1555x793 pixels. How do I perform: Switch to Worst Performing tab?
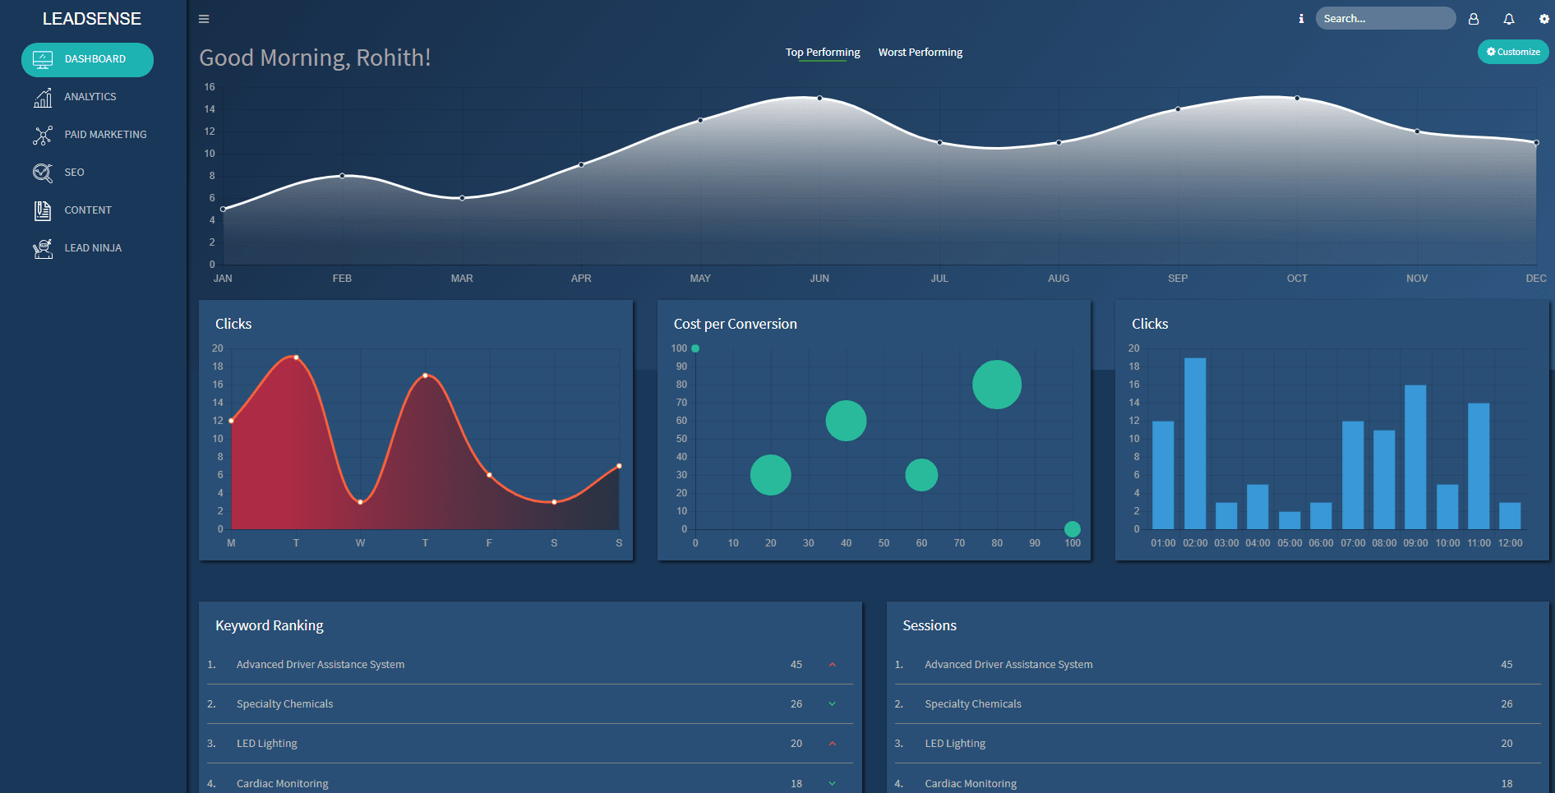pos(921,53)
